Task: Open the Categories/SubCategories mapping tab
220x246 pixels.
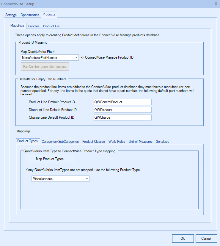Action: coord(60,142)
